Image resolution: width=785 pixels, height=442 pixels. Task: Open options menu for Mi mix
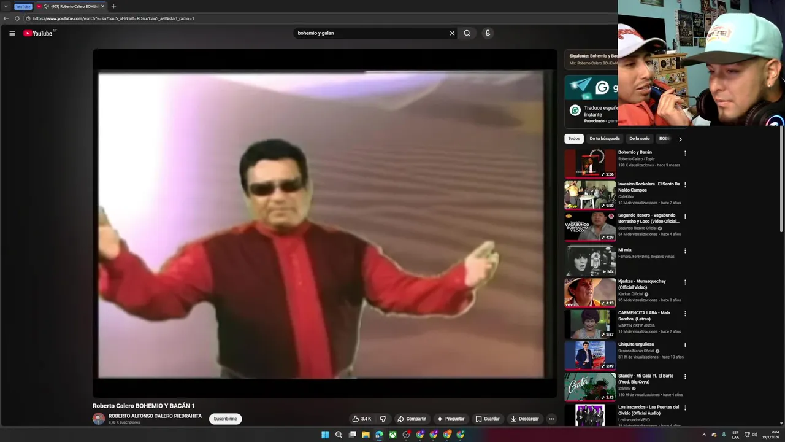click(x=685, y=250)
